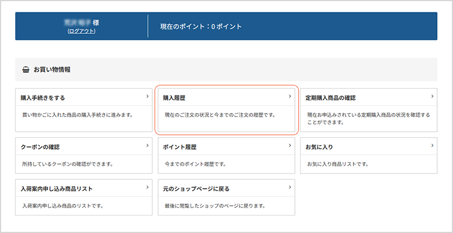Click chevron arrow on 定期購入商品の確認 card
The width and height of the screenshot is (453, 233).
coord(432,96)
